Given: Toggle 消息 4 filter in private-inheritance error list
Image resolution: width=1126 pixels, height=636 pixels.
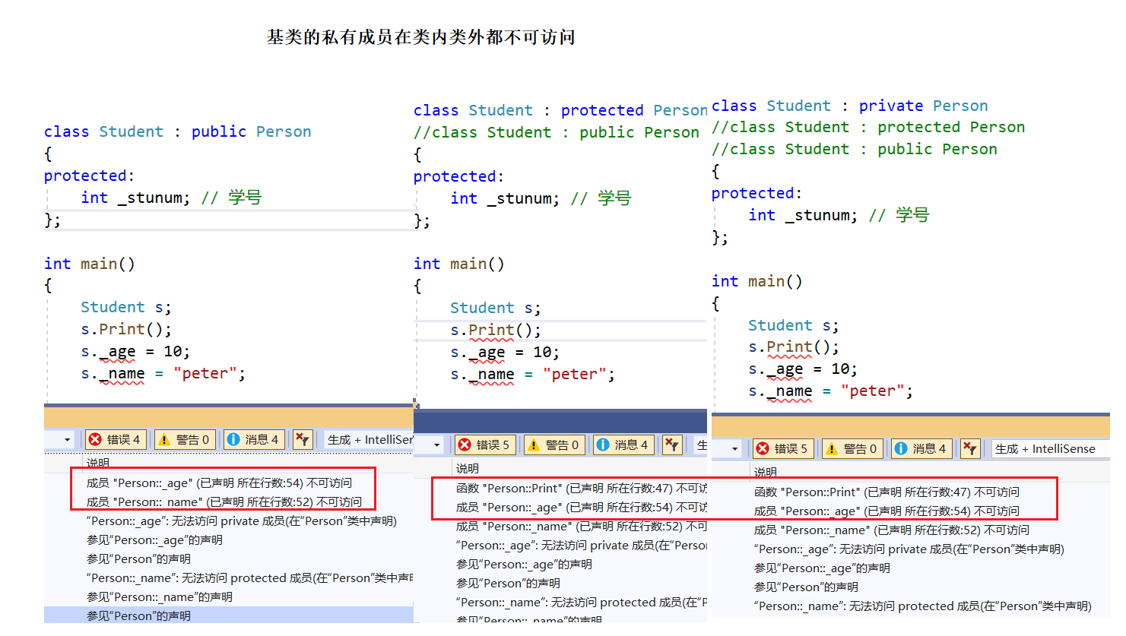Looking at the screenshot, I should click(x=921, y=448).
